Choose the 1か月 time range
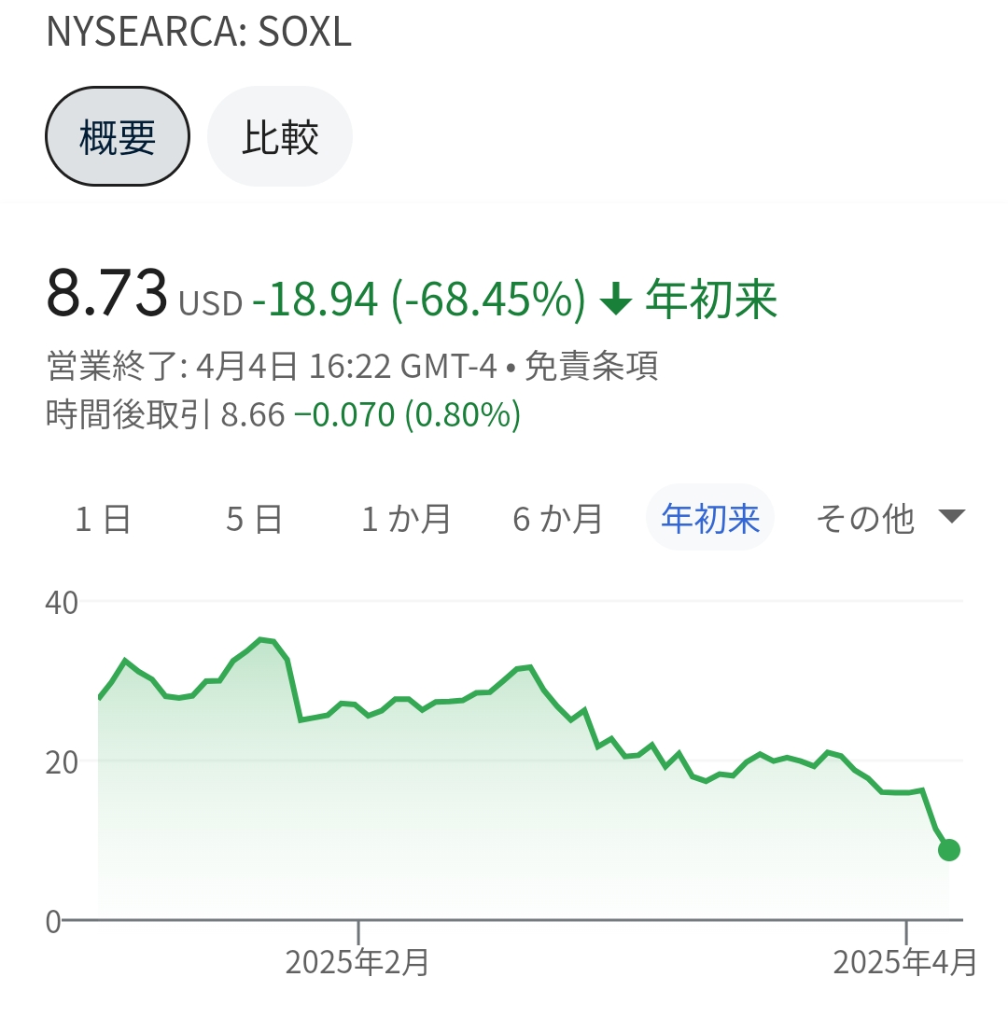The width and height of the screenshot is (1008, 1019). click(406, 518)
